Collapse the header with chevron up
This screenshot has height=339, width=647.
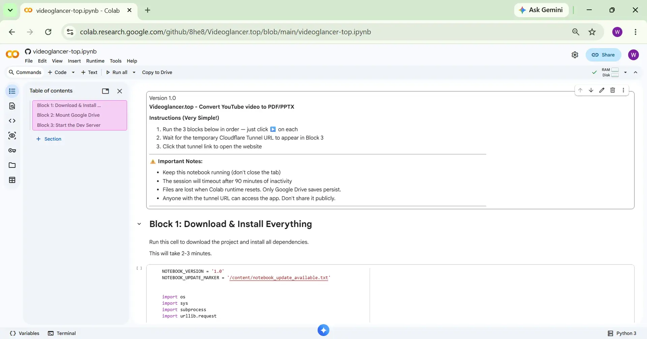pos(636,72)
